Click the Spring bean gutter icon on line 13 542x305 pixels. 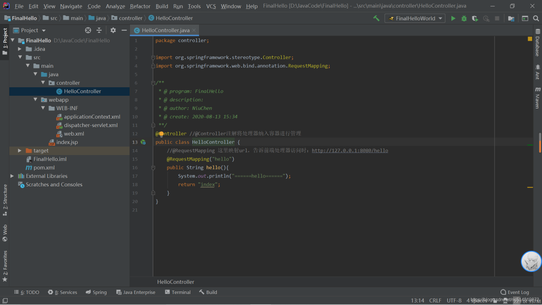point(143,142)
